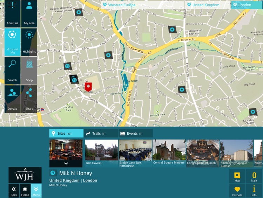Go Back using the double arrow button
Viewport: 263px width, 198px height.
(x=14, y=191)
